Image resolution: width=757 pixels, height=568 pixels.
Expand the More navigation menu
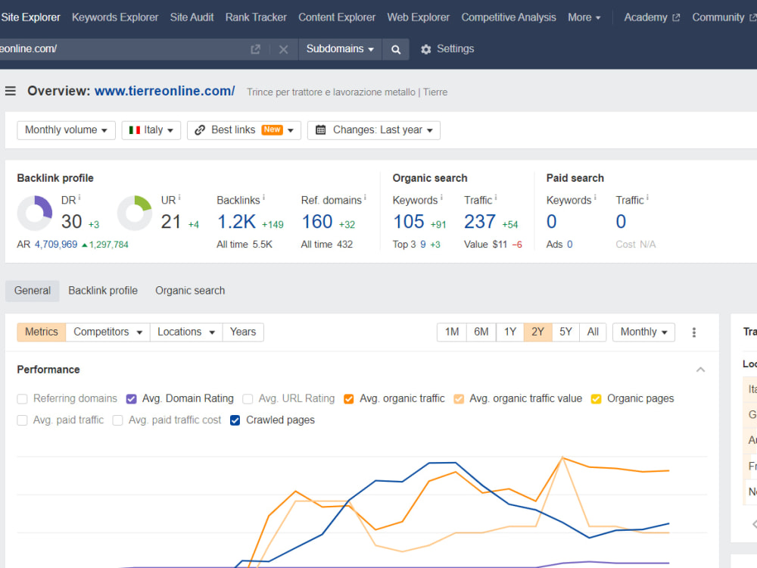pos(584,17)
